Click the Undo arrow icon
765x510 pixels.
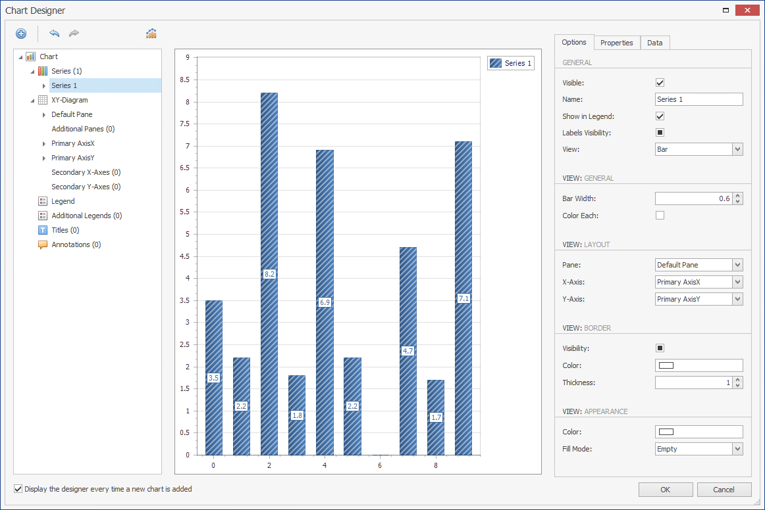(x=54, y=34)
